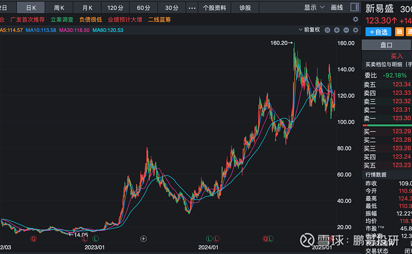The height and width of the screenshot is (254, 412).
Task: Click the orange 融 margin badge
Action: [399, 32]
